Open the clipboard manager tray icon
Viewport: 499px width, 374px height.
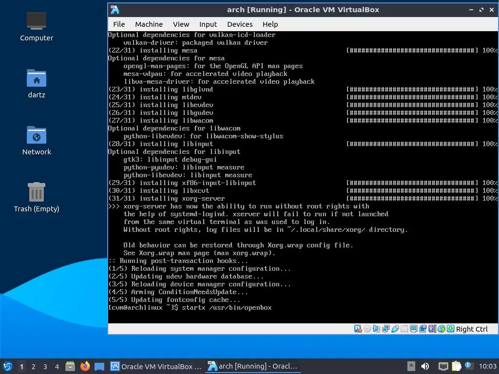[x=456, y=366]
